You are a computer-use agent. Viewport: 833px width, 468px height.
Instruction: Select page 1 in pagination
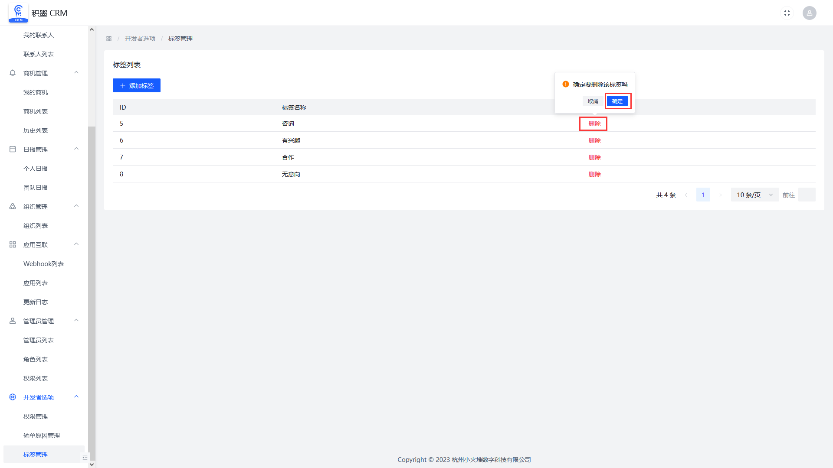pos(703,195)
